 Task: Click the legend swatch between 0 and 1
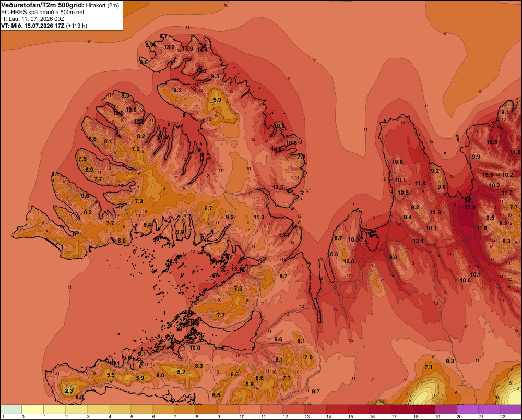32,409
